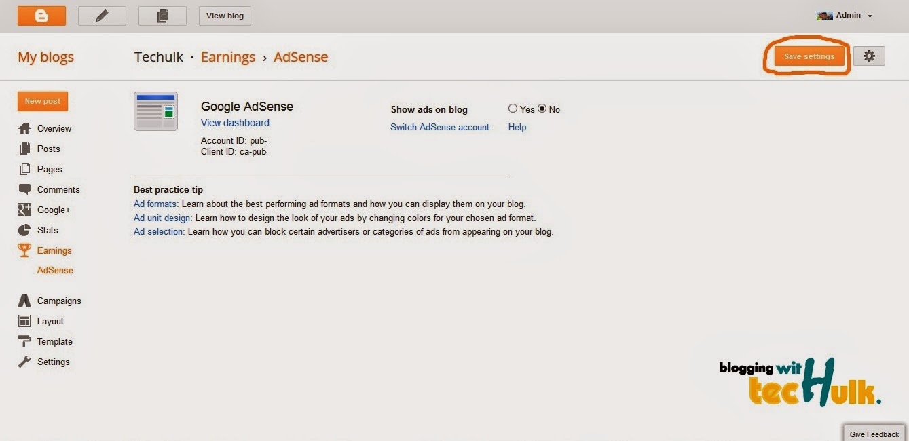Click the Stats pie chart icon

click(24, 230)
